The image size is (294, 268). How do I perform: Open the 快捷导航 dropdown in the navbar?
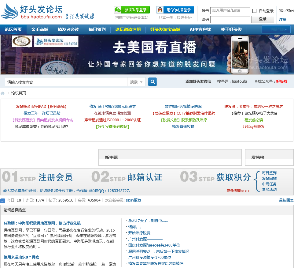pyautogui.click(x=276, y=29)
